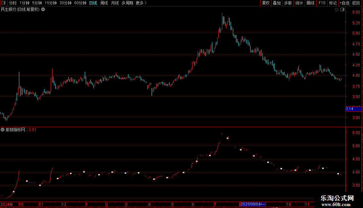Switch to 月线 monthly chart

115,3
